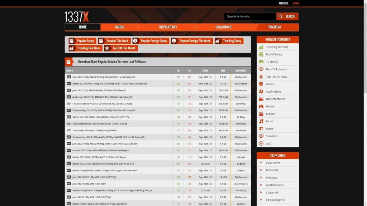Screen dimensions: 367x206
Task: Click the Movie library reel icon
Action: click(261, 54)
